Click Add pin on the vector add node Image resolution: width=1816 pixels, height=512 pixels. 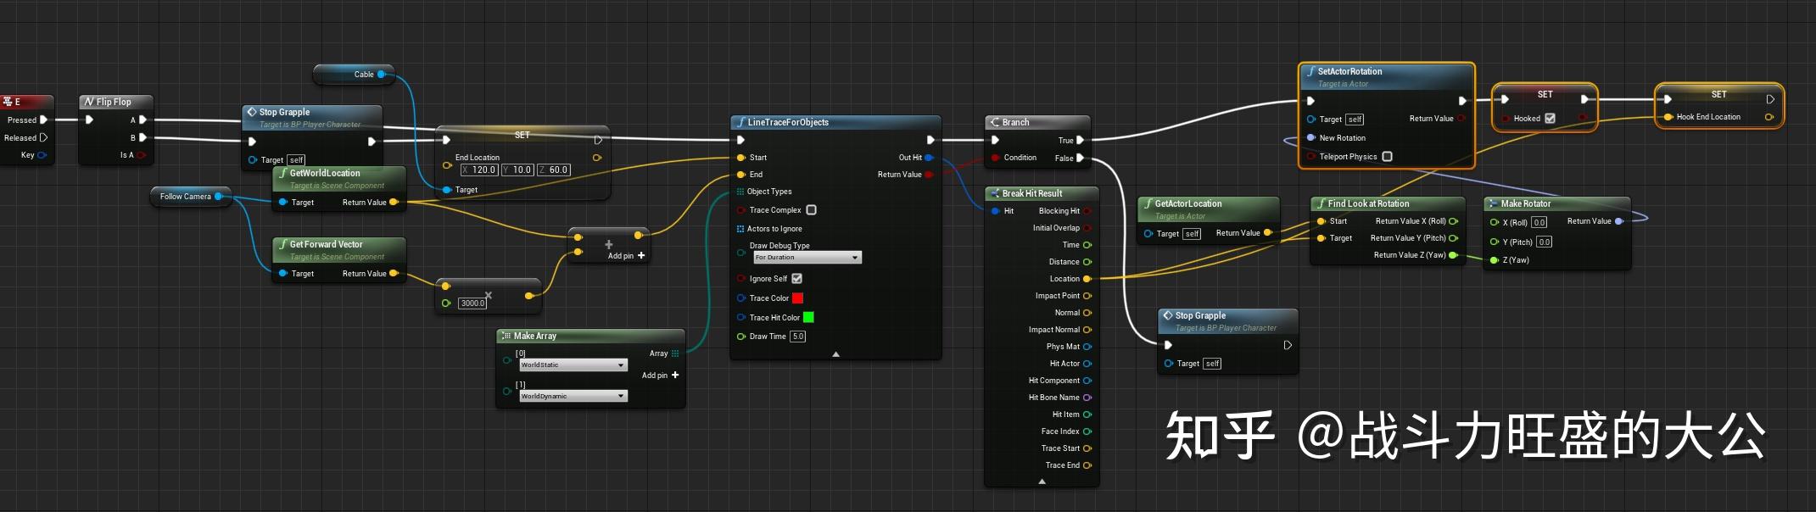coord(626,256)
